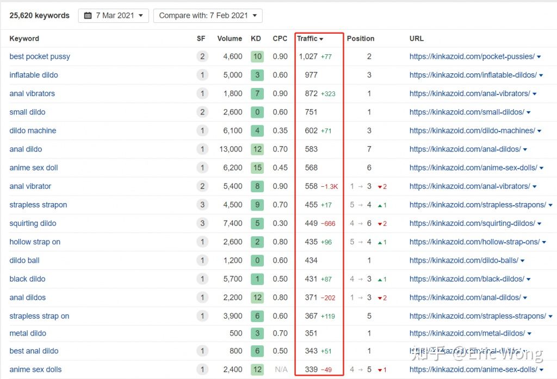The height and width of the screenshot is (379, 557).
Task: Expand the pocket-pussies URL dropdown arrow
Action: 539,56
